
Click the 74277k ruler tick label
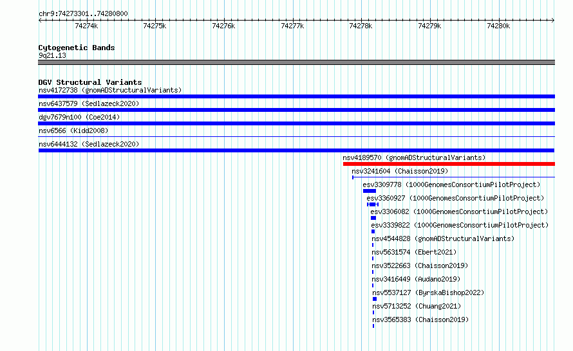pos(292,26)
